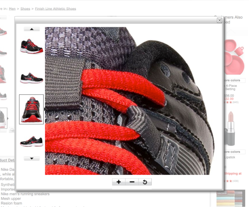Show previous thumbnails with up arrow
The width and height of the screenshot is (249, 207).
tap(32, 29)
